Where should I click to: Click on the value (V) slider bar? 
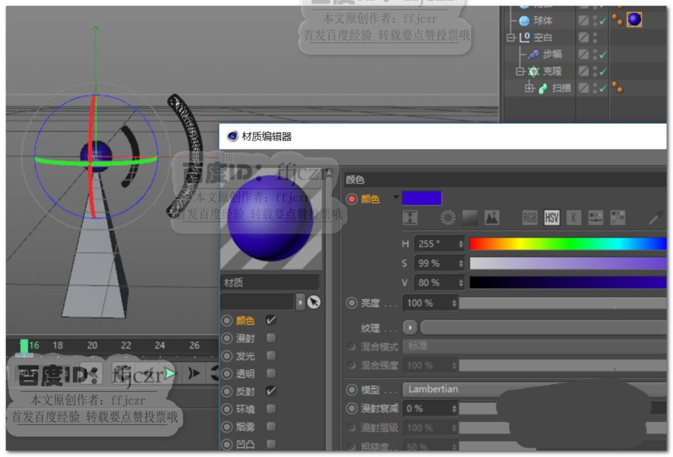[568, 283]
